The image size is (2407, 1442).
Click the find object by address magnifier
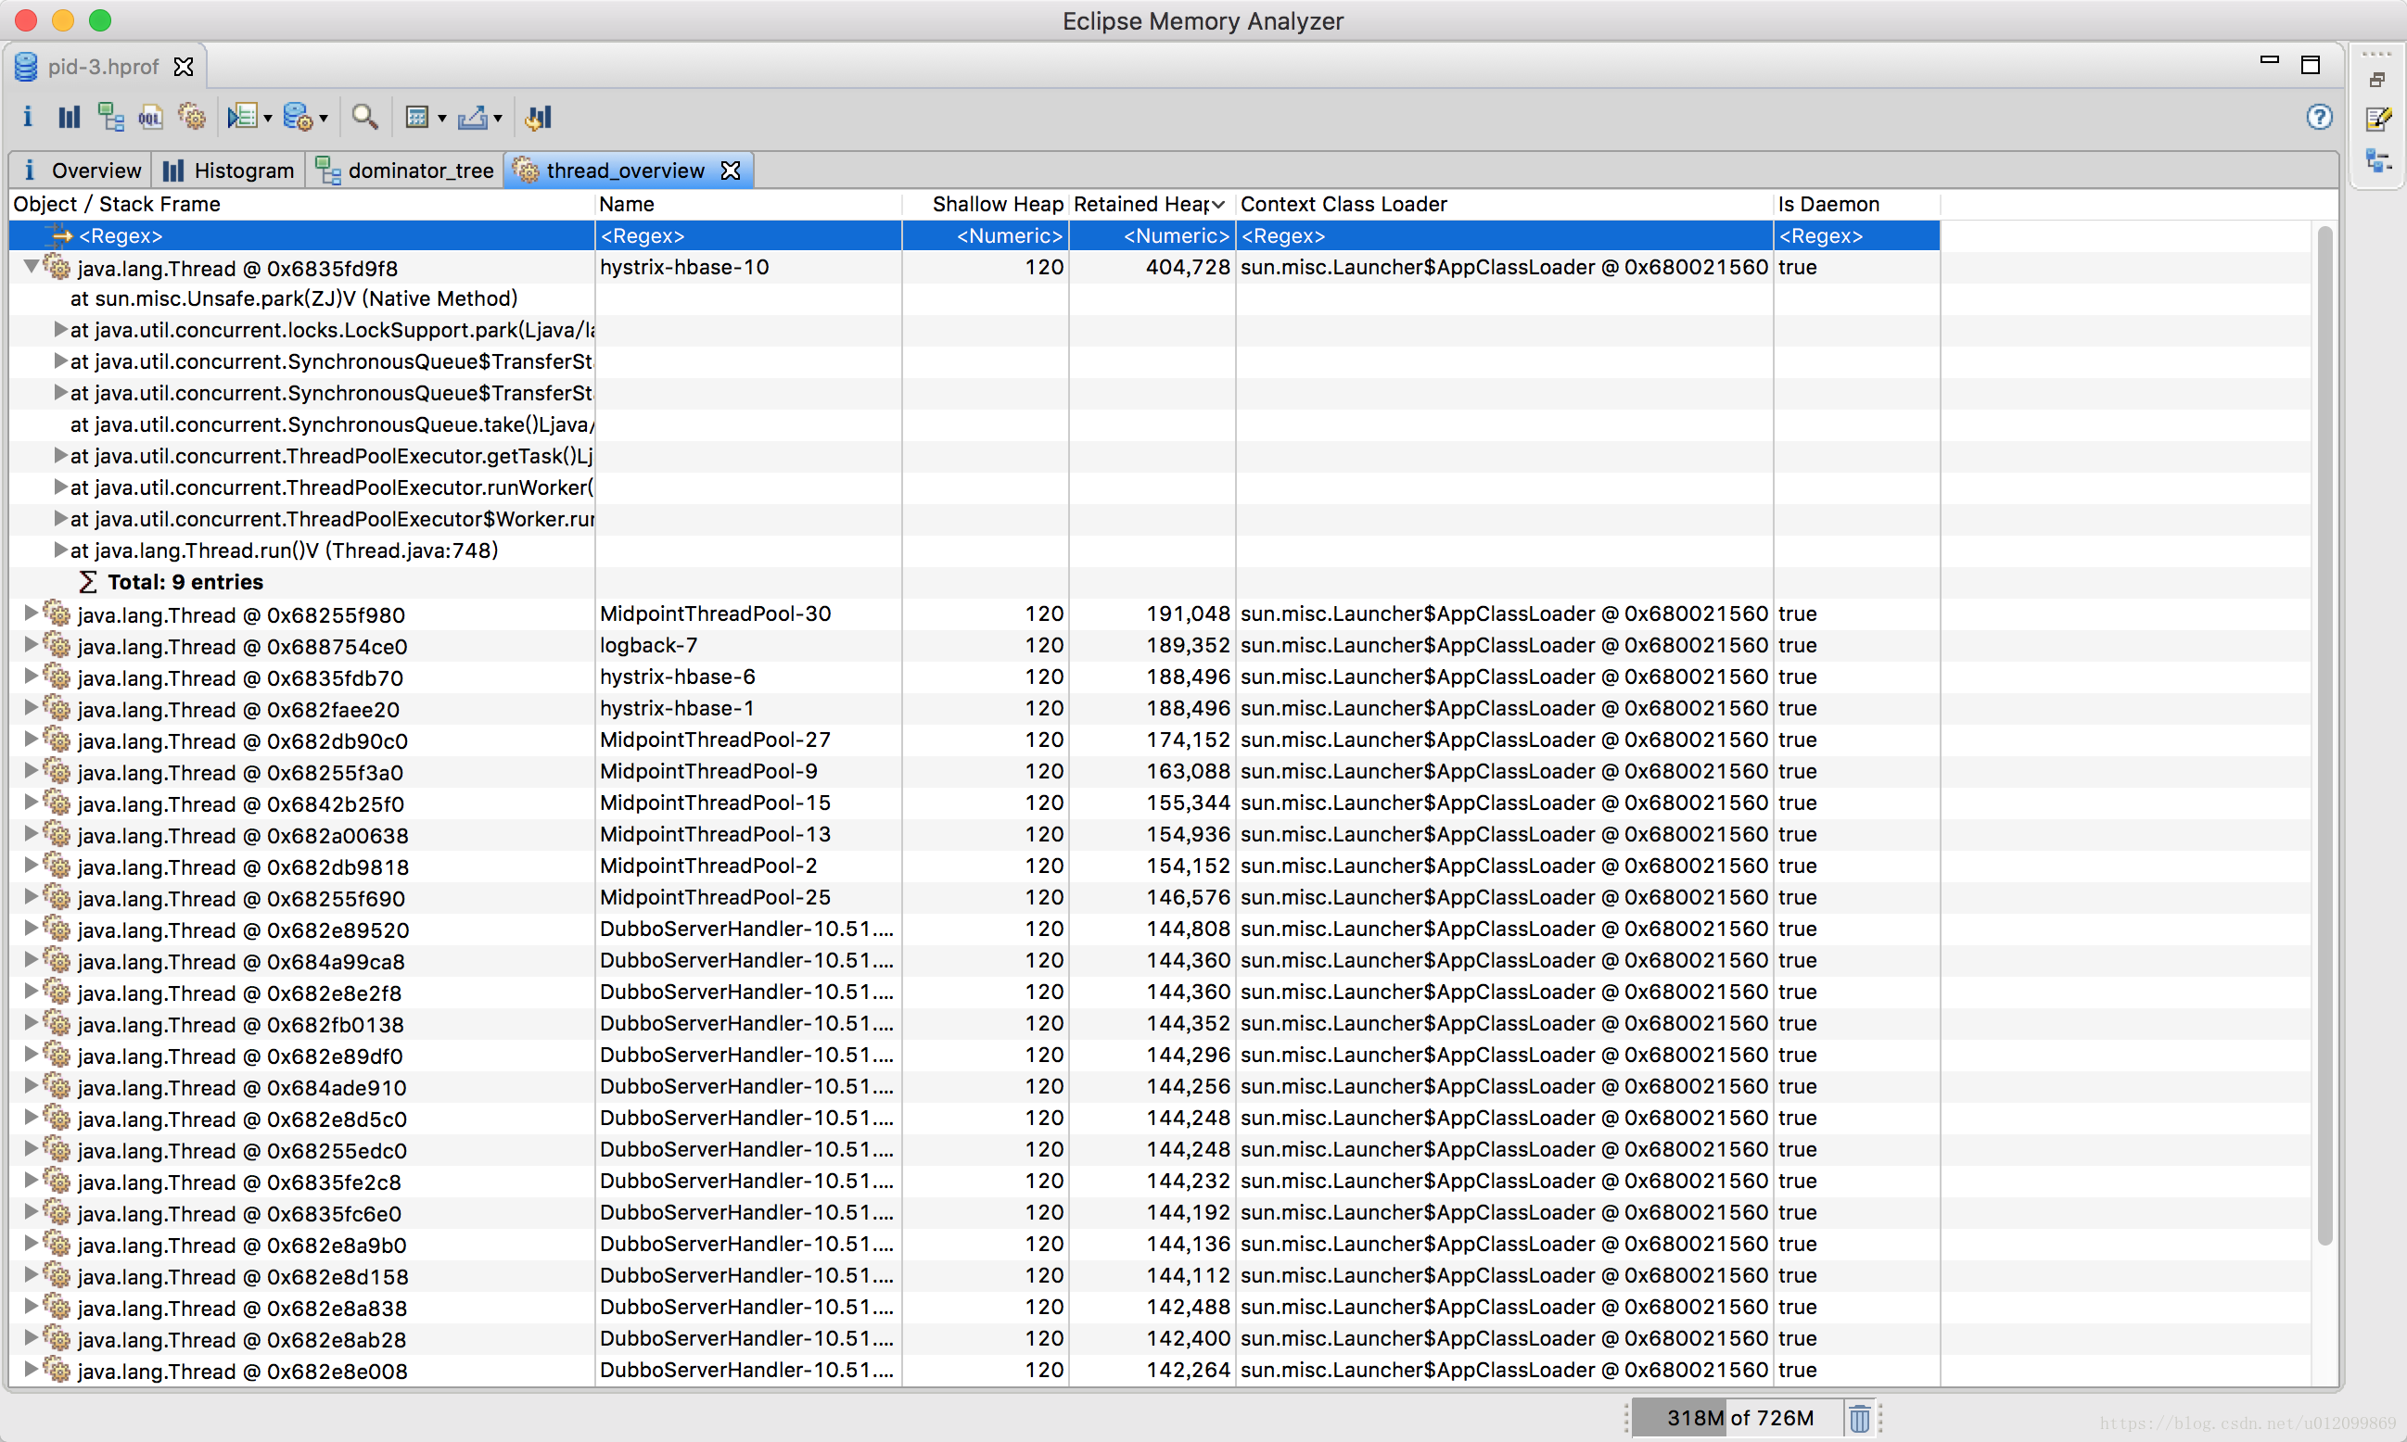[364, 118]
